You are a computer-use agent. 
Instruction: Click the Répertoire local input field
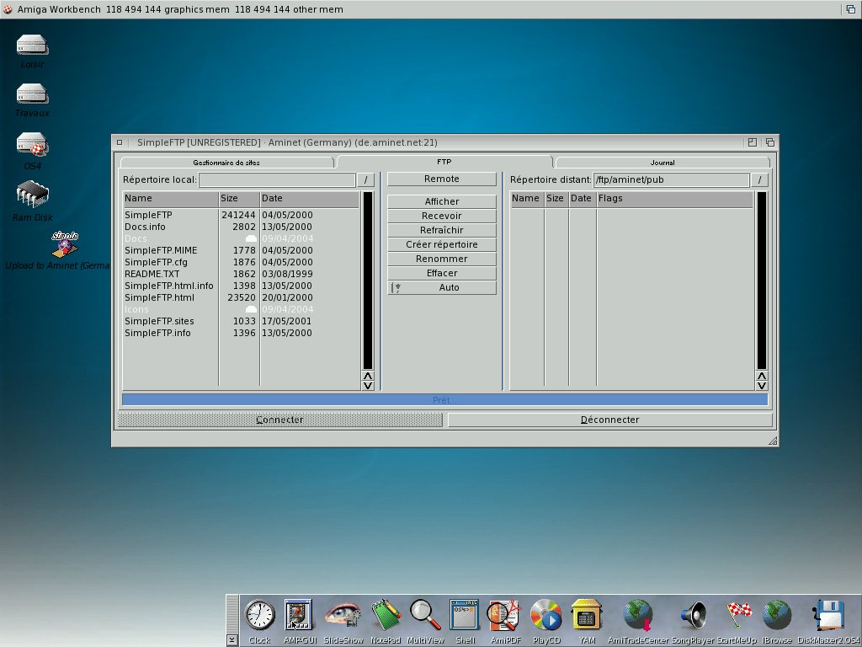pyautogui.click(x=277, y=180)
